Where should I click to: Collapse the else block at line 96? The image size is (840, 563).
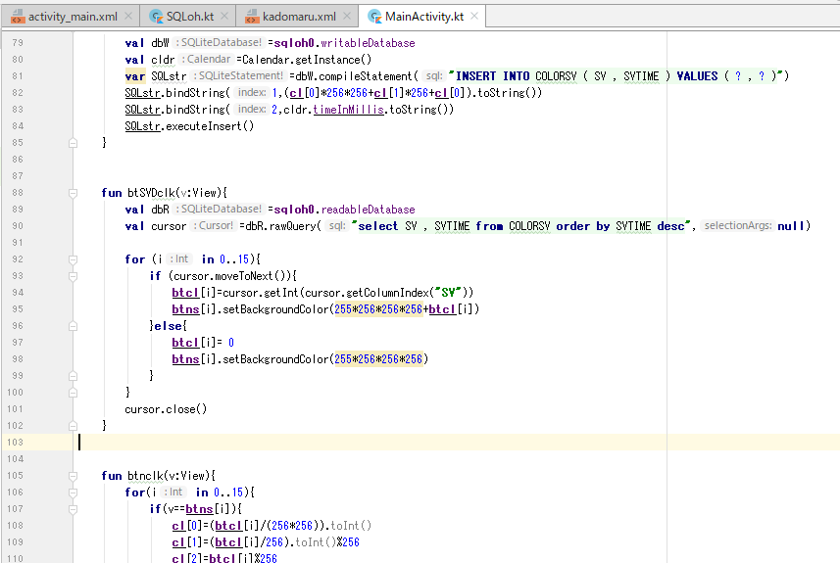point(73,326)
